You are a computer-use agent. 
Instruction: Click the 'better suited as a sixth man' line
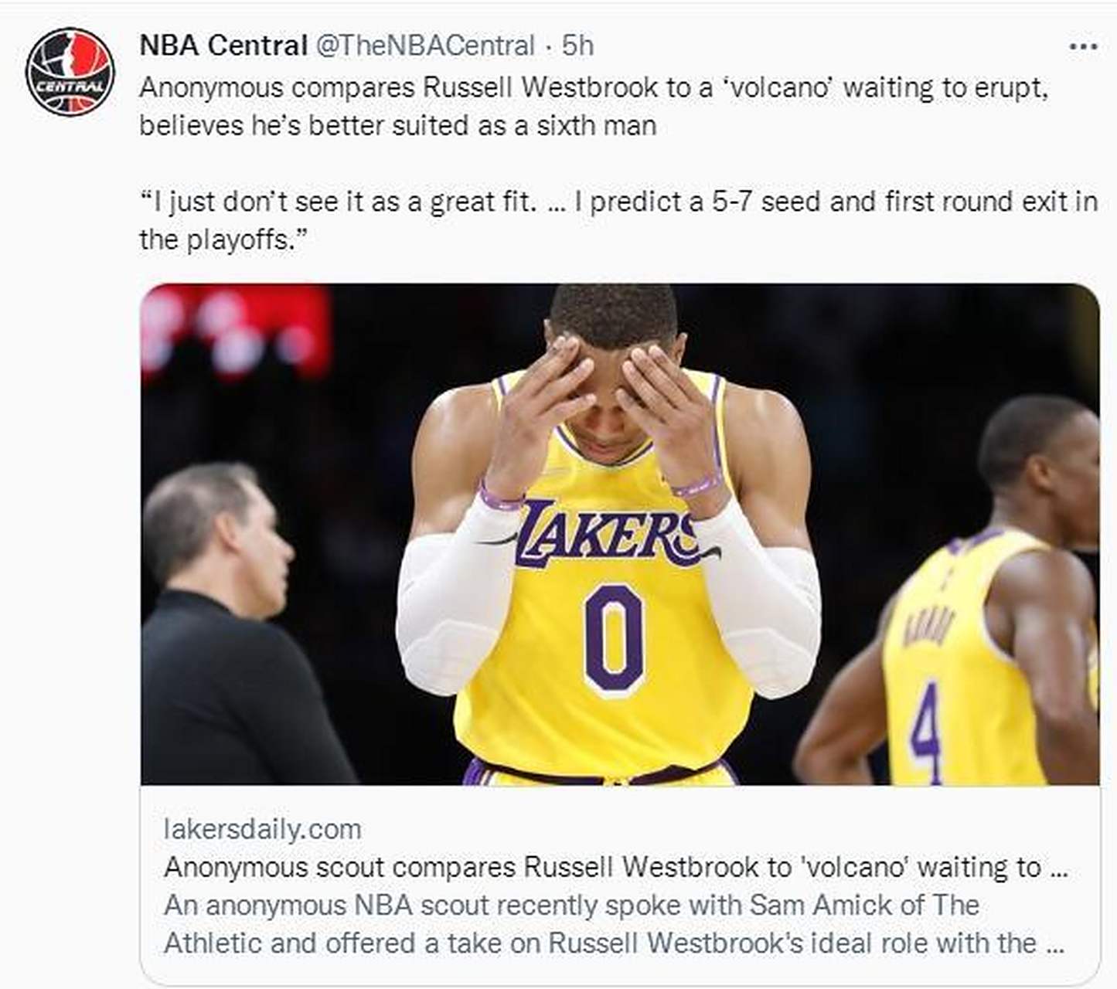point(397,125)
